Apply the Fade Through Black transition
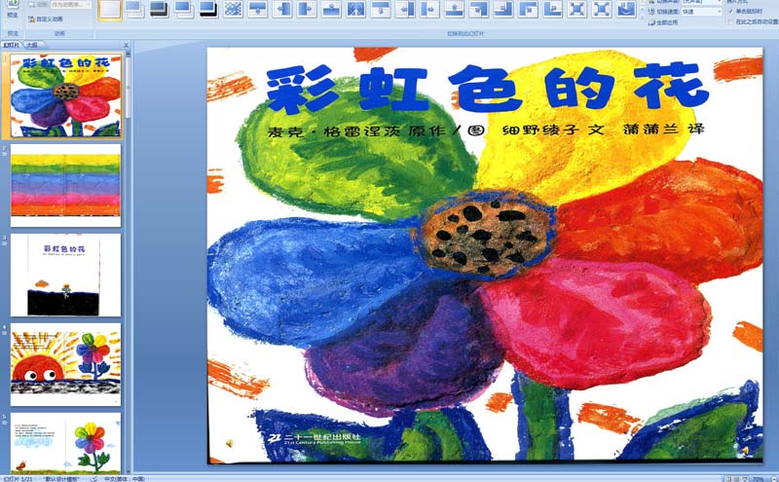Image resolution: width=779 pixels, height=482 pixels. point(159,10)
